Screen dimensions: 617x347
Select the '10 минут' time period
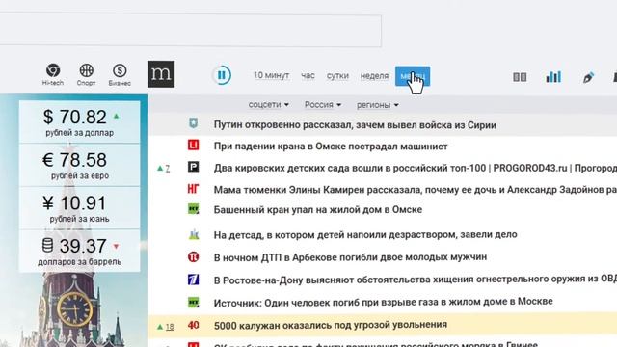tap(272, 75)
